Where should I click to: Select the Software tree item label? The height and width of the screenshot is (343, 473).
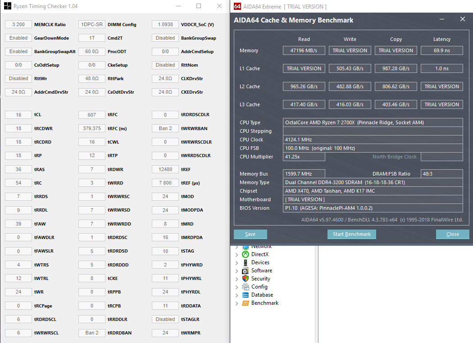click(262, 271)
